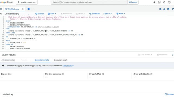Click the new query tab plus icon
Screen dimensions: 174x97
(x=29, y=9)
